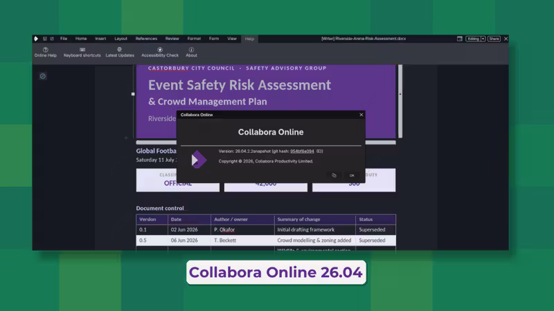This screenshot has width=554, height=311.
Task: Open the Latest Updates page
Action: coord(120,53)
